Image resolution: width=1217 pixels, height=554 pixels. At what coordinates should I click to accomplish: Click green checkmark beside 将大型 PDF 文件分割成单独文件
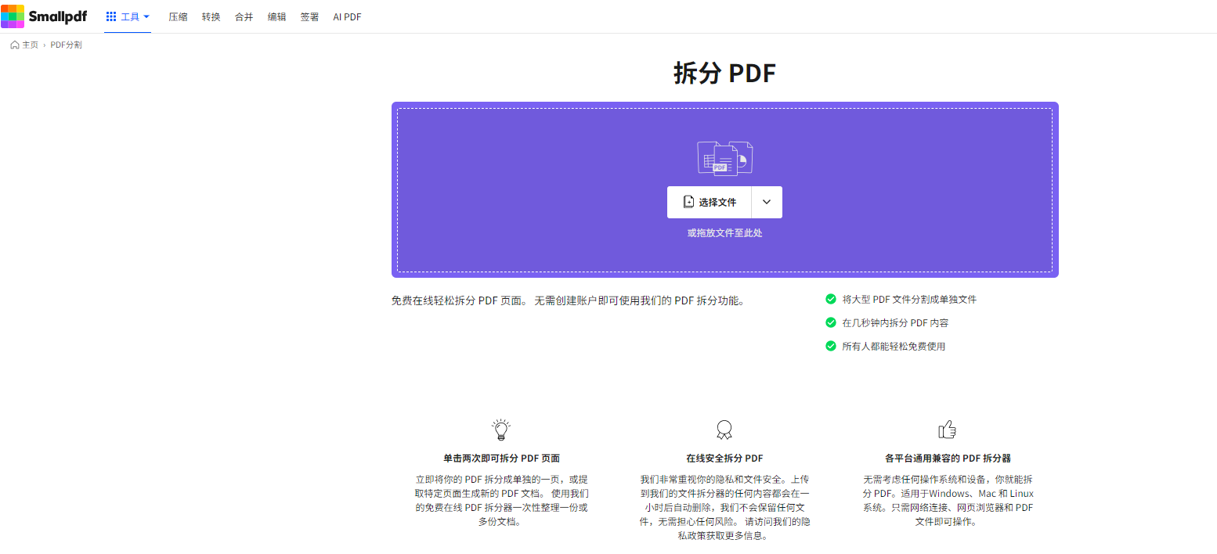pyautogui.click(x=831, y=299)
